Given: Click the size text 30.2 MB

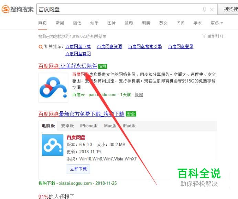Looking at the screenshot, I should point(118,145).
